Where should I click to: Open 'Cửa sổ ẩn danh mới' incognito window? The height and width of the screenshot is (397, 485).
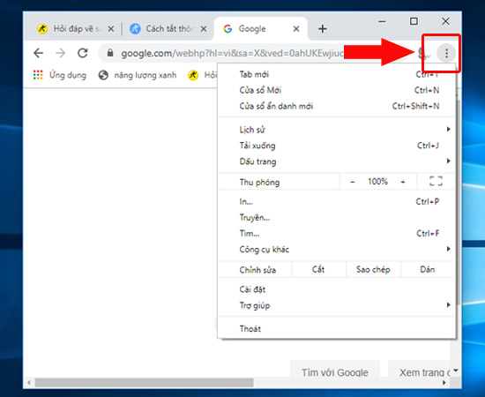pos(337,106)
